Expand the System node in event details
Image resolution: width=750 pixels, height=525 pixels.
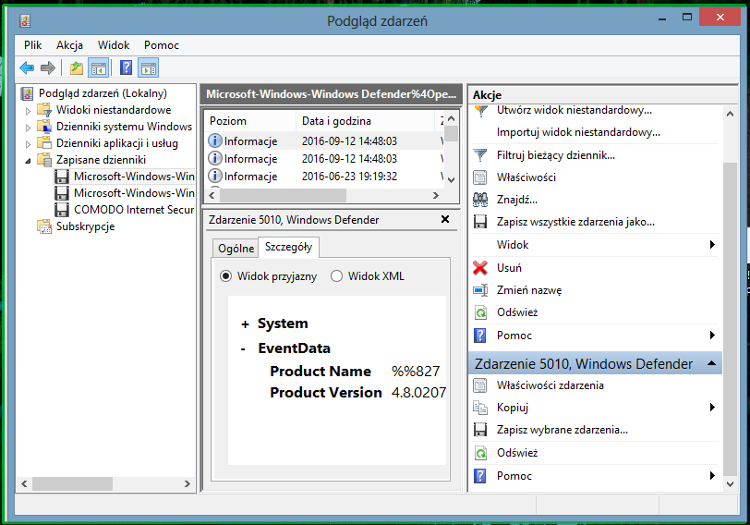click(245, 324)
